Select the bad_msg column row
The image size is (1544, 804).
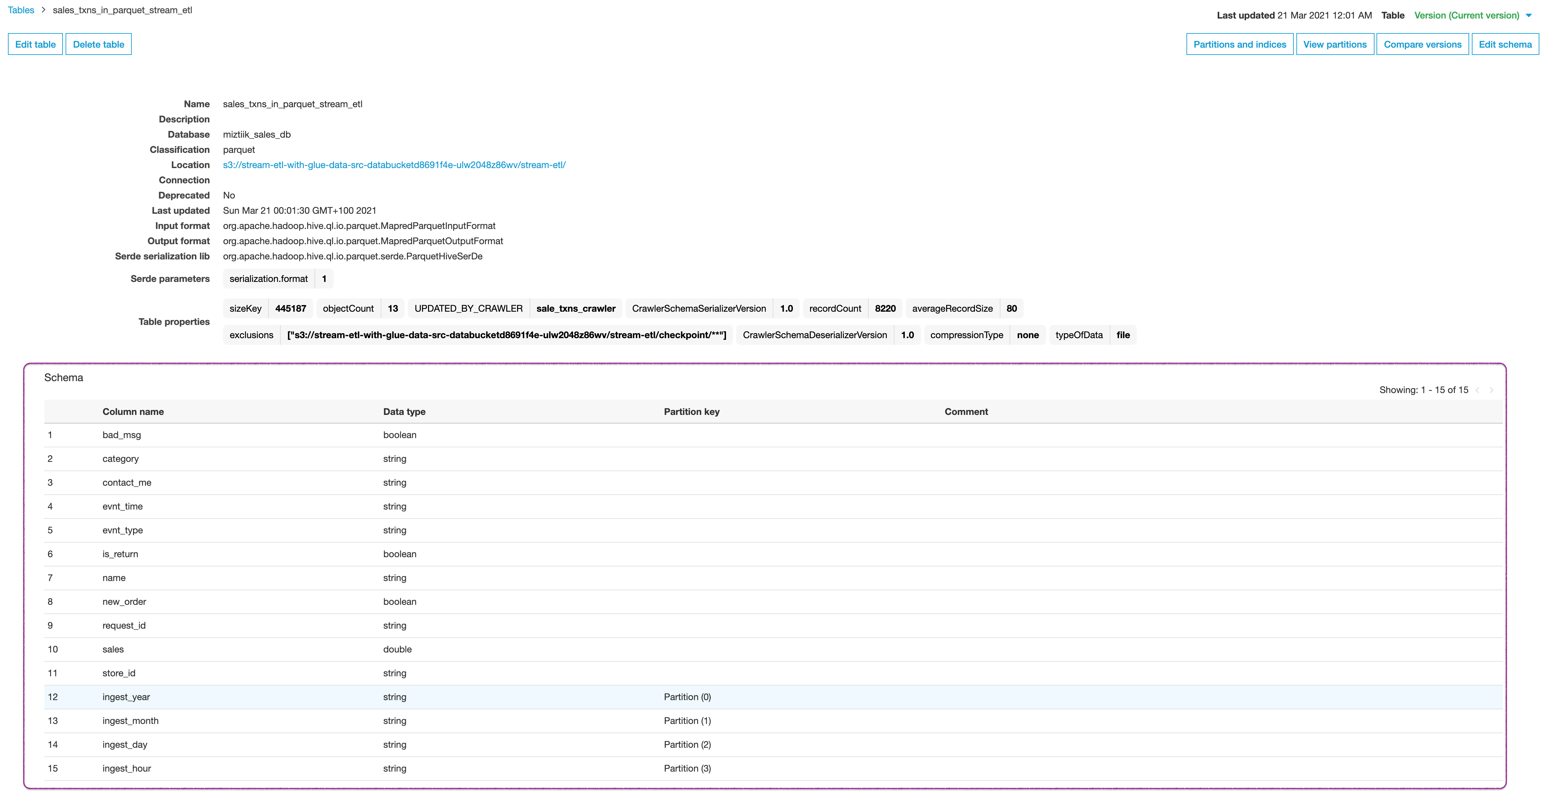122,435
